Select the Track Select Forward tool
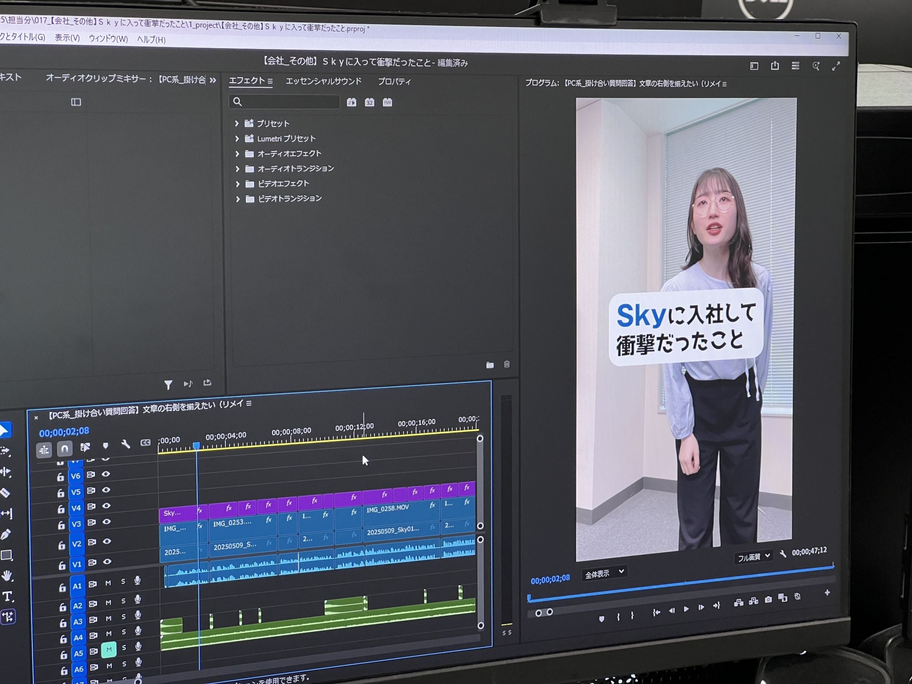Image resolution: width=912 pixels, height=684 pixels. (x=5, y=451)
